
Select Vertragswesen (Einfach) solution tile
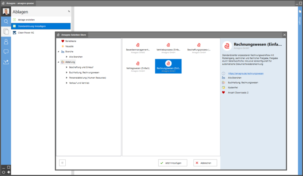138,66
